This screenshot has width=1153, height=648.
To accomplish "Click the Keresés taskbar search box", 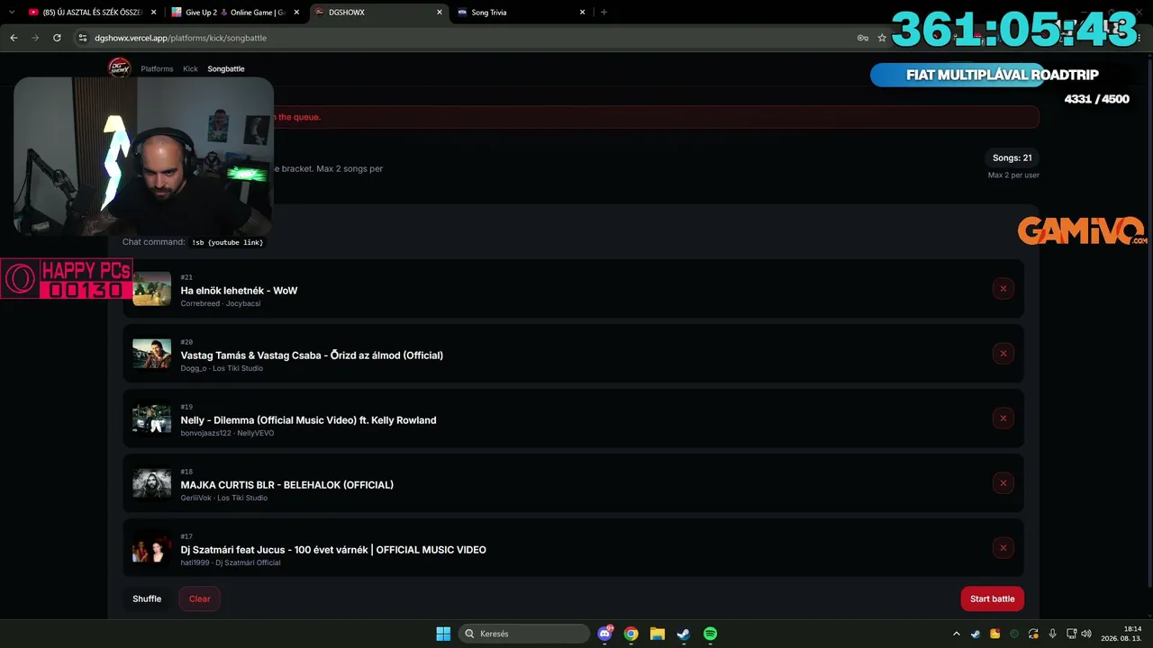I will click(x=524, y=634).
